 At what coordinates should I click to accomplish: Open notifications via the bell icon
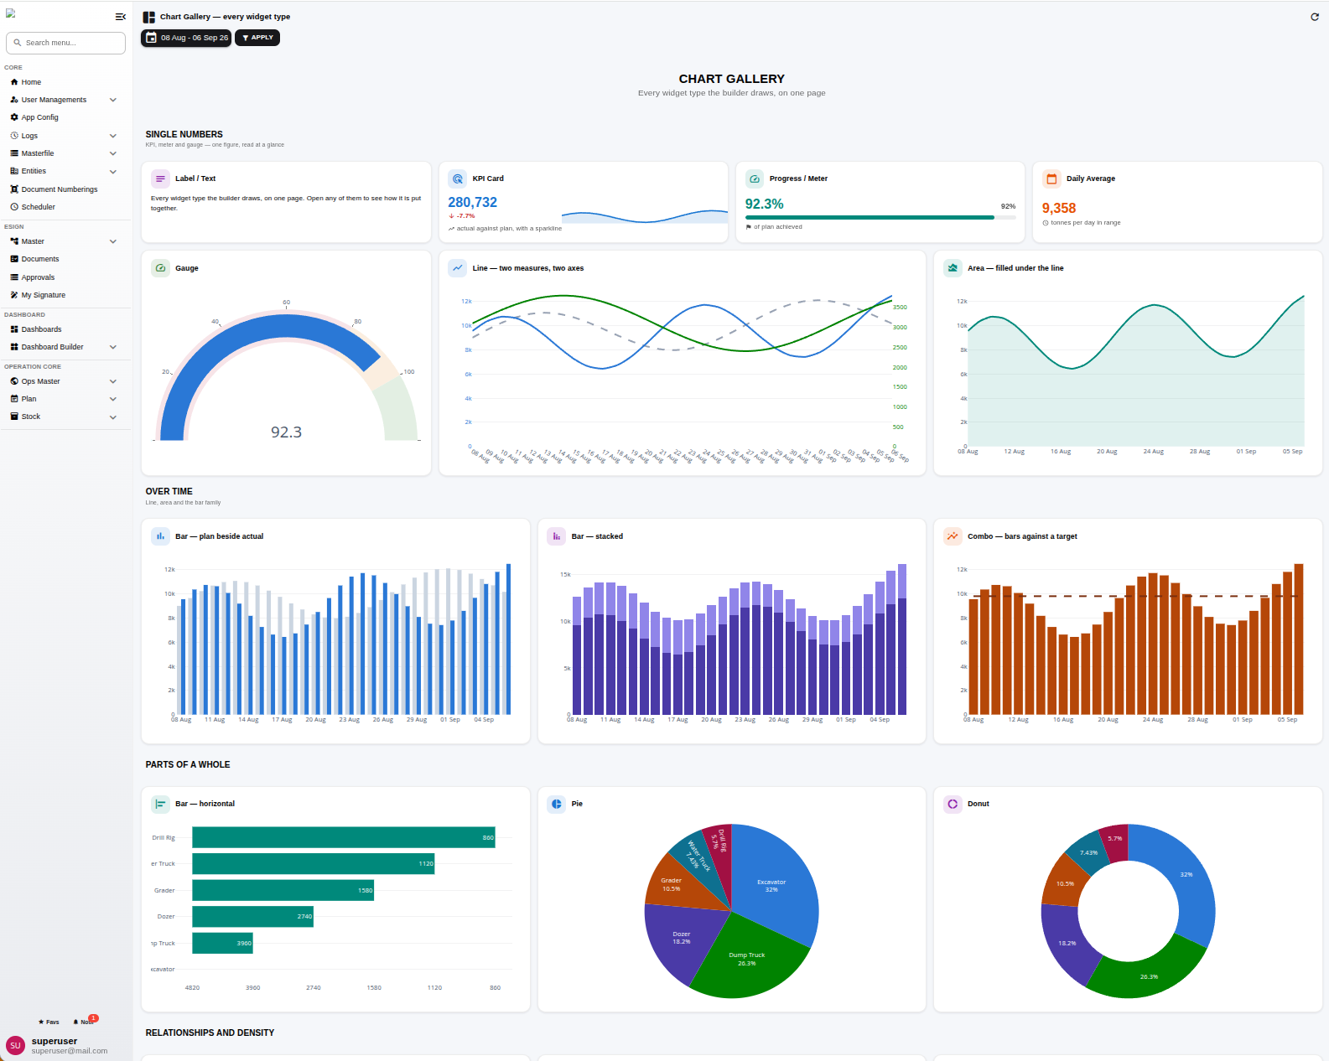(x=75, y=1022)
